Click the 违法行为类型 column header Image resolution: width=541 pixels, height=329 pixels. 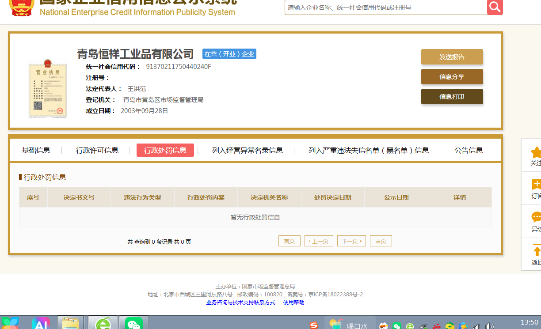(x=142, y=197)
